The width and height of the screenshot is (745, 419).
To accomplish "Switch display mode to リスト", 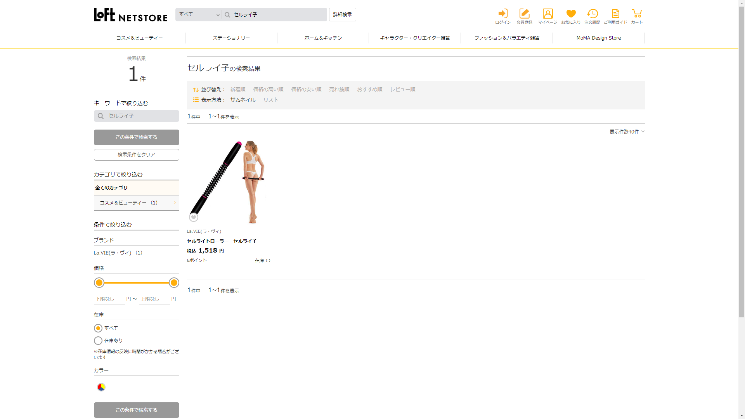I will [271, 100].
